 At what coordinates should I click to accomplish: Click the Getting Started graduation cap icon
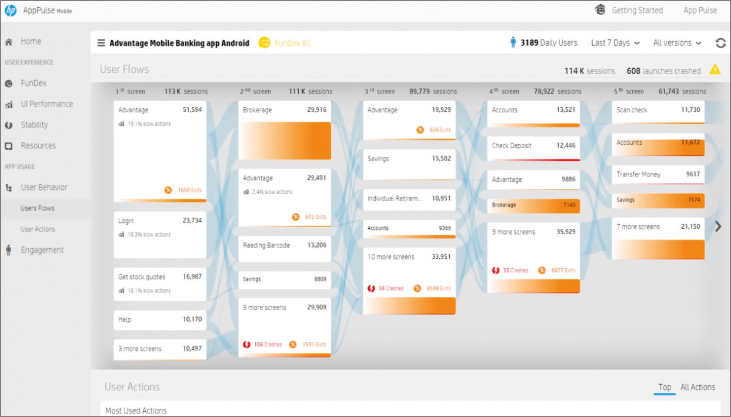(x=600, y=11)
